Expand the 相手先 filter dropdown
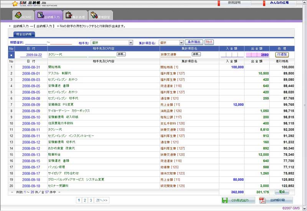307x211 pixels. click(131, 43)
